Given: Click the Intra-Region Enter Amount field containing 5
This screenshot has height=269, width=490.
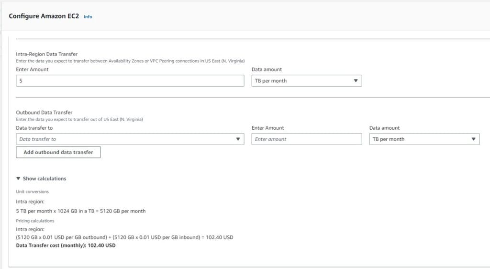Looking at the screenshot, I should 130,80.
